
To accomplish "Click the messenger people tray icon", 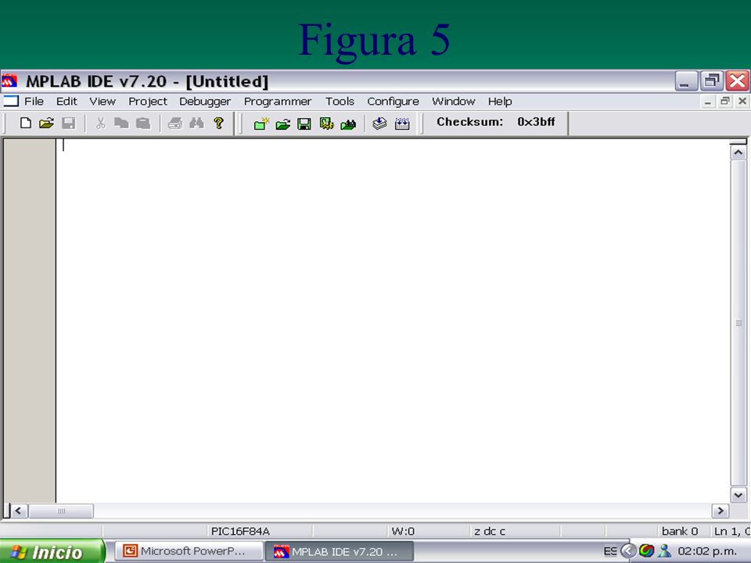I will tap(664, 551).
